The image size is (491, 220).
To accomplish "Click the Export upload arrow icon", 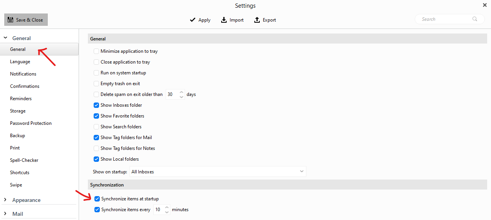I will pos(257,20).
